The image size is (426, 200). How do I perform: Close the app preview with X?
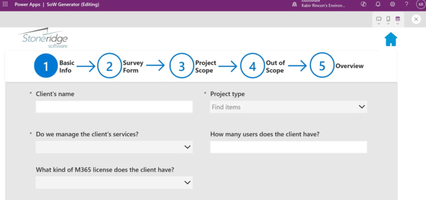416,19
